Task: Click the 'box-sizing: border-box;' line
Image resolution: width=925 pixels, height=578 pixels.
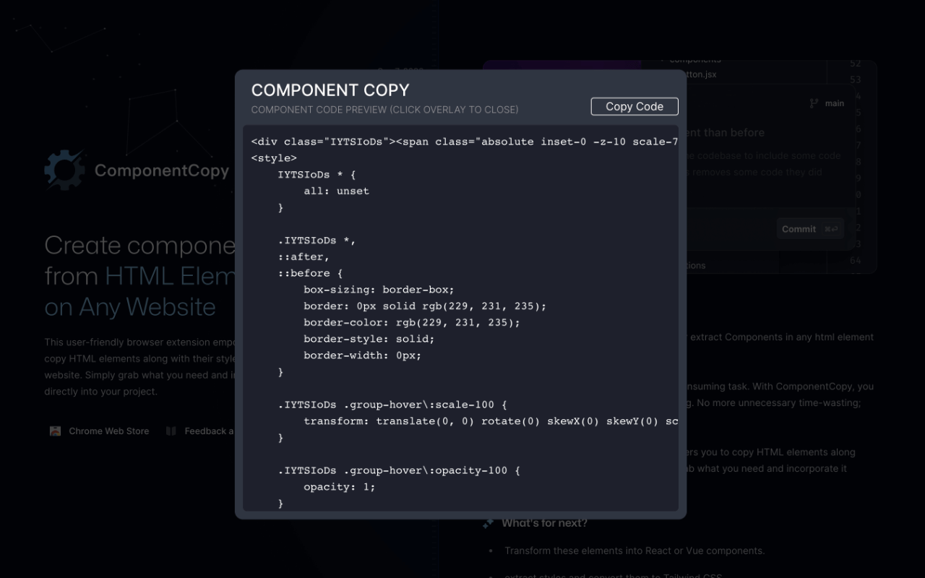Action: click(379, 290)
